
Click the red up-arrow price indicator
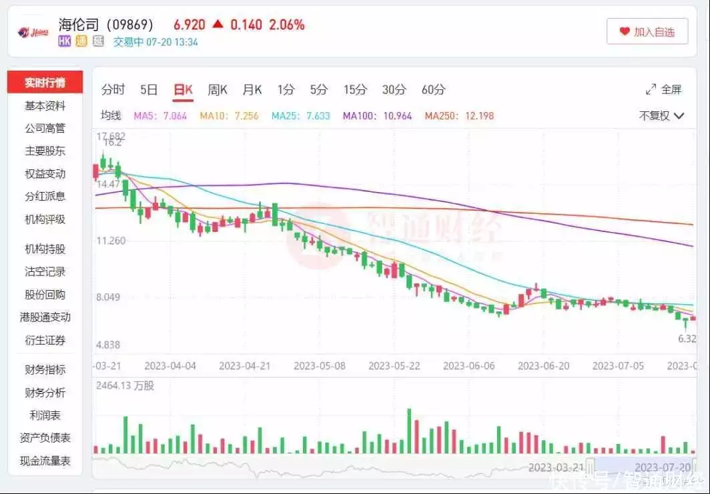click(218, 24)
